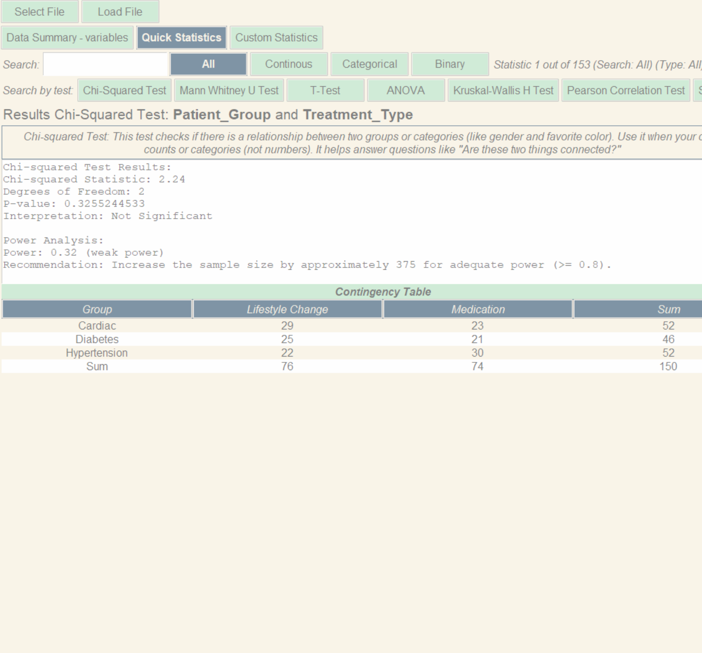Select the Hypertension row in contingency table
Image resolution: width=702 pixels, height=653 pixels.
[97, 353]
